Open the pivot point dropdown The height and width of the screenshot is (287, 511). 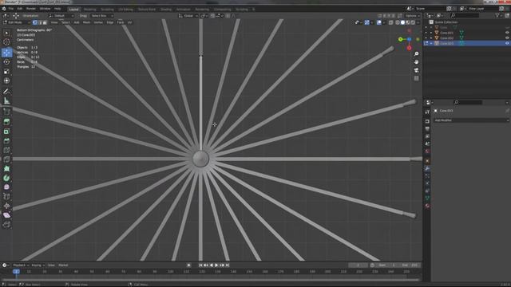pos(204,16)
